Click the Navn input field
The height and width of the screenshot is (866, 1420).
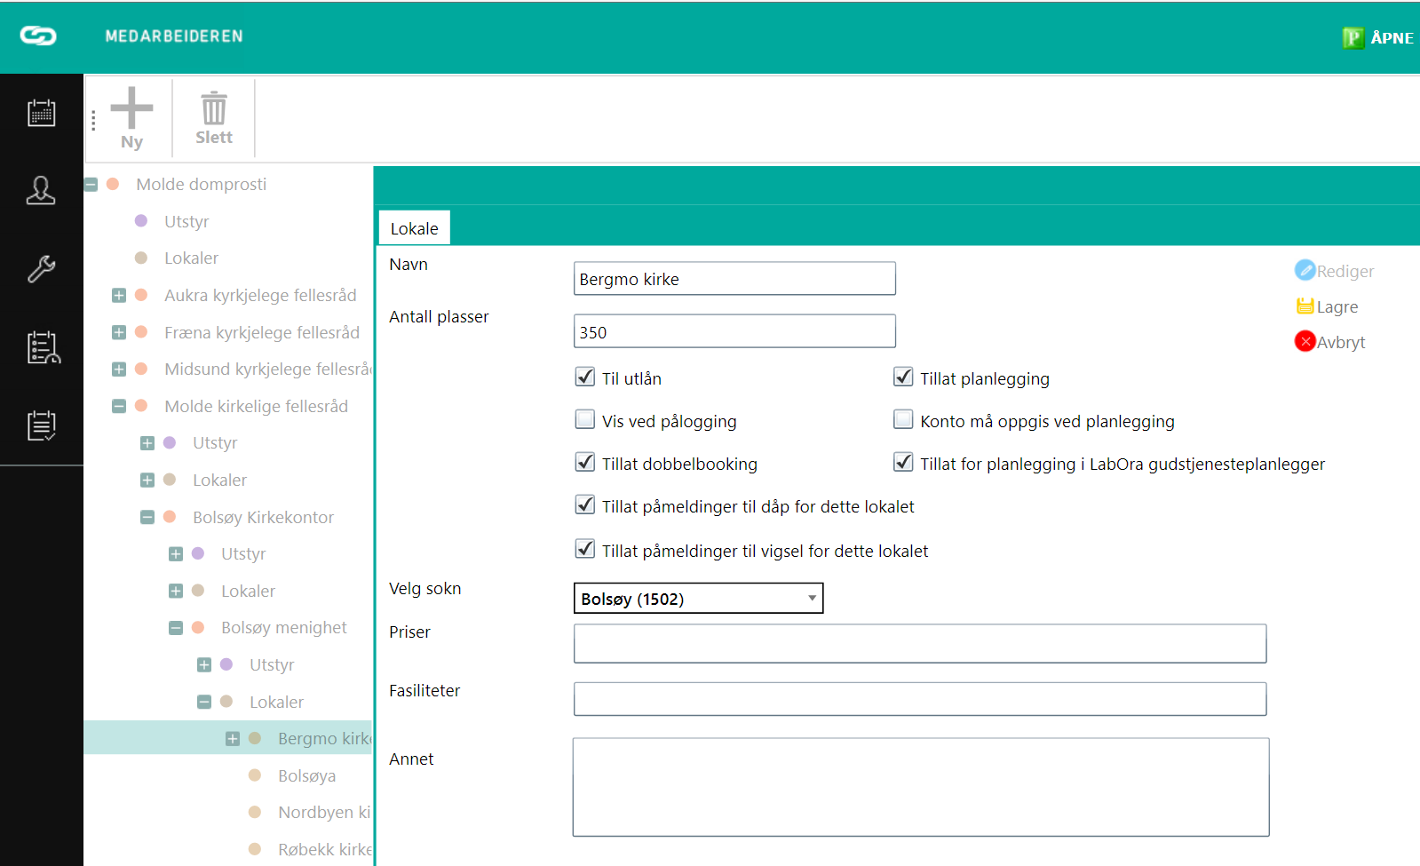click(734, 278)
